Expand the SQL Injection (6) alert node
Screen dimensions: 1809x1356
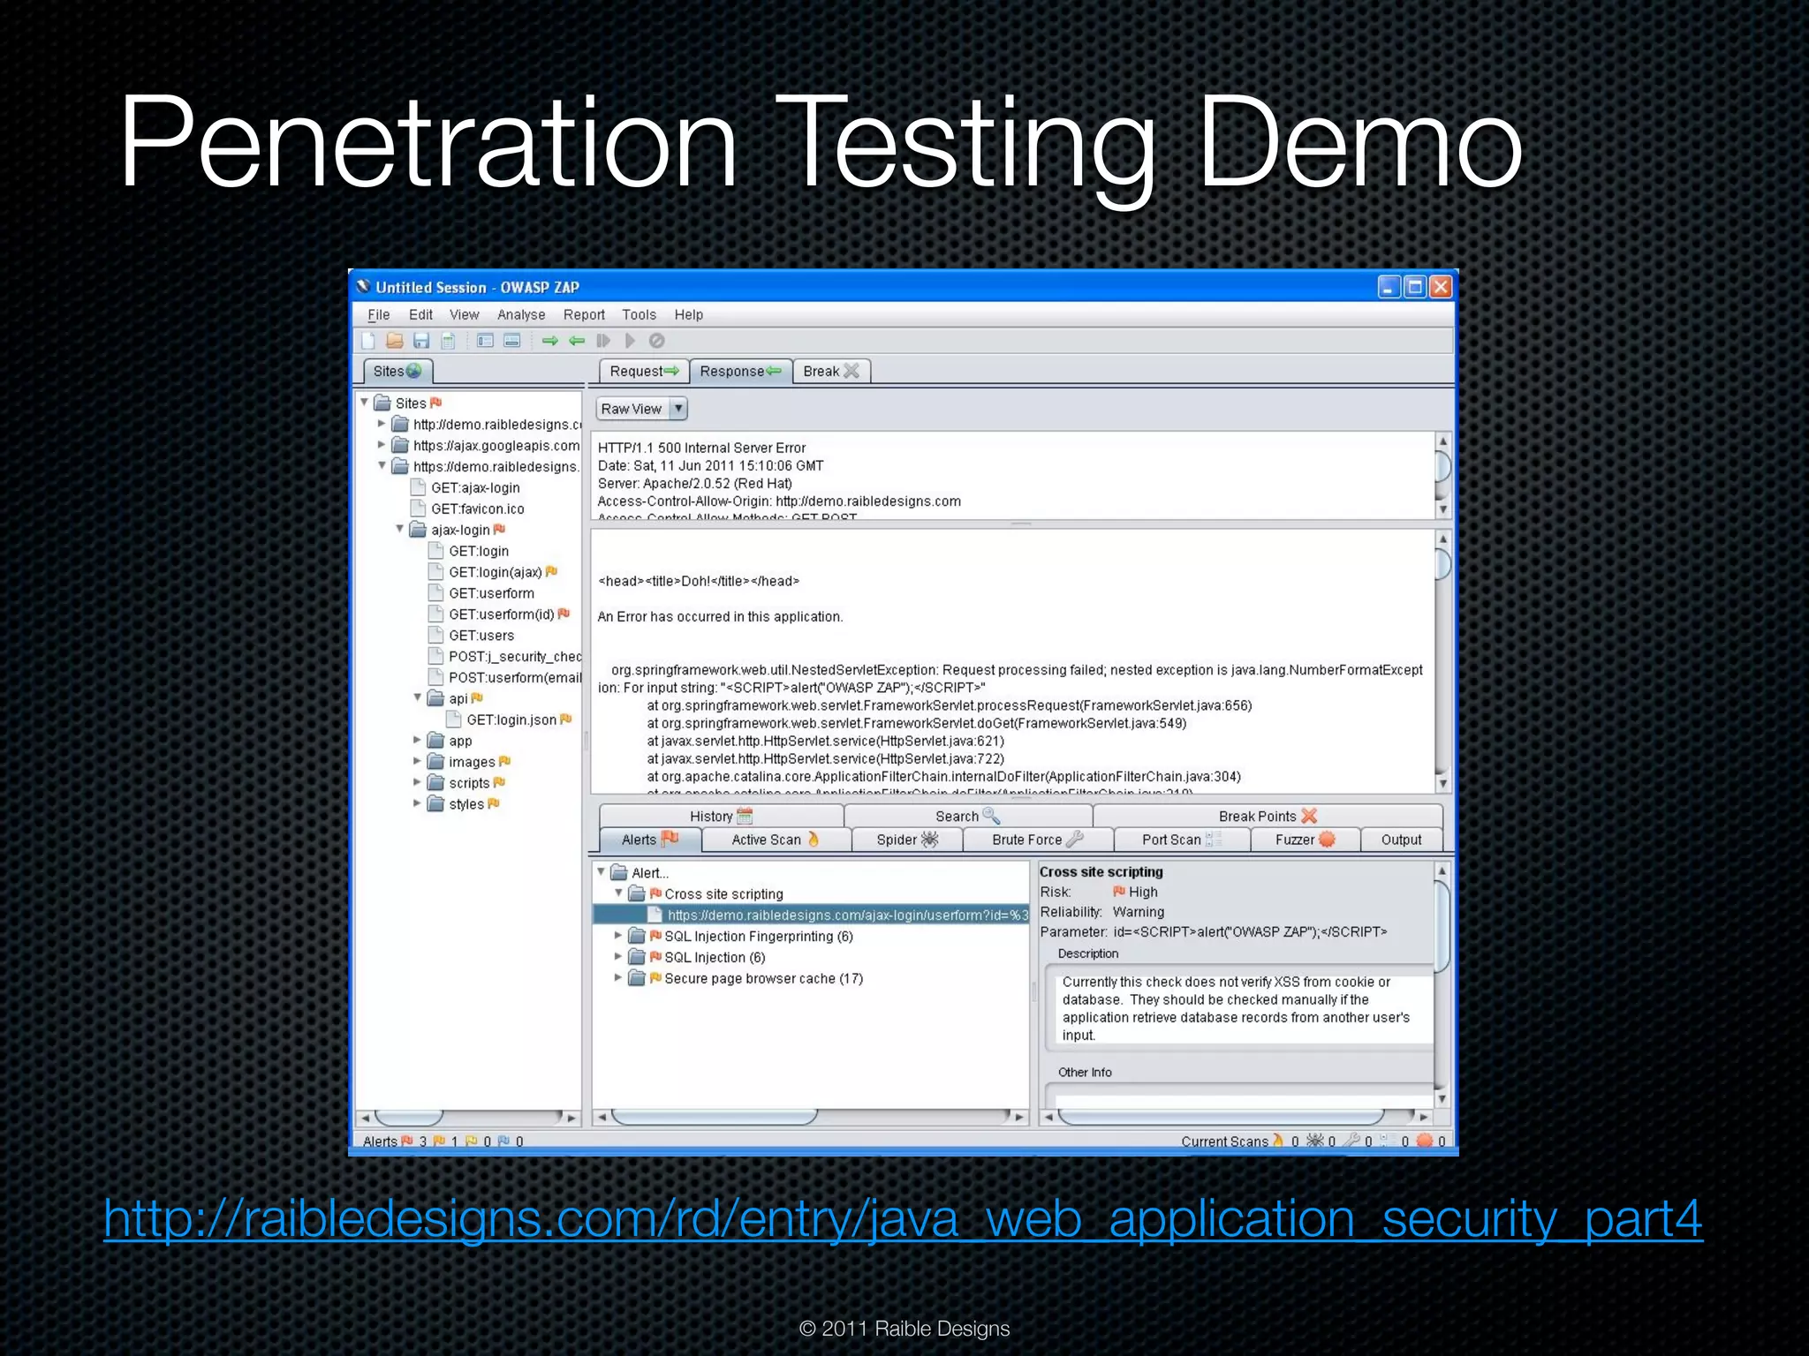[618, 957]
